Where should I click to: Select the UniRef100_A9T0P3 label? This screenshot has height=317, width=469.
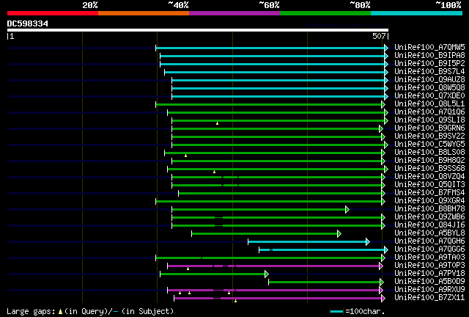(x=429, y=266)
